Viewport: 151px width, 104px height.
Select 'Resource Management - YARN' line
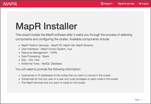coord(39,53)
